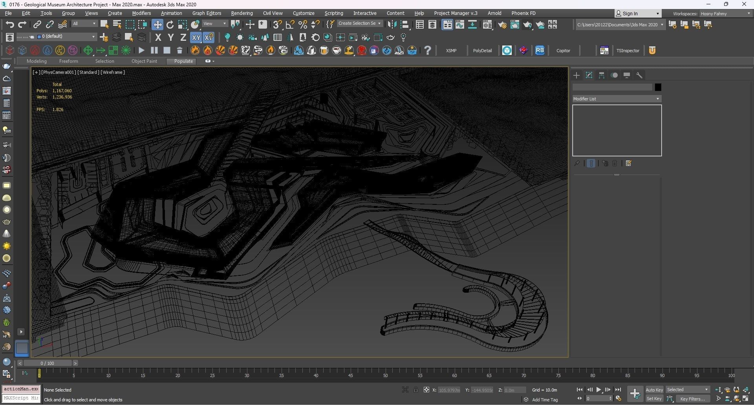Viewport: 754px width, 408px height.
Task: Open the Layer Explorer icon
Action: (432, 24)
